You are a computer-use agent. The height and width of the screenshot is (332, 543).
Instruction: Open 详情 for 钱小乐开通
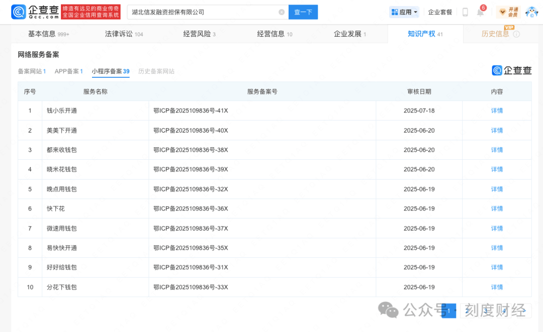pos(497,110)
